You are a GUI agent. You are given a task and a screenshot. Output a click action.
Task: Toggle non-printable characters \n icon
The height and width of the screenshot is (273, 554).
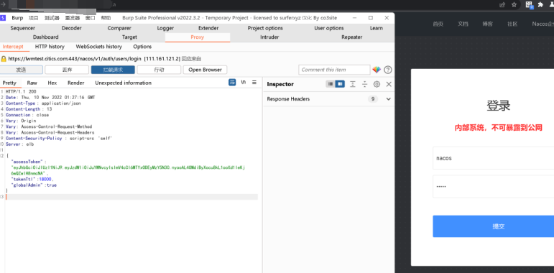[244, 83]
